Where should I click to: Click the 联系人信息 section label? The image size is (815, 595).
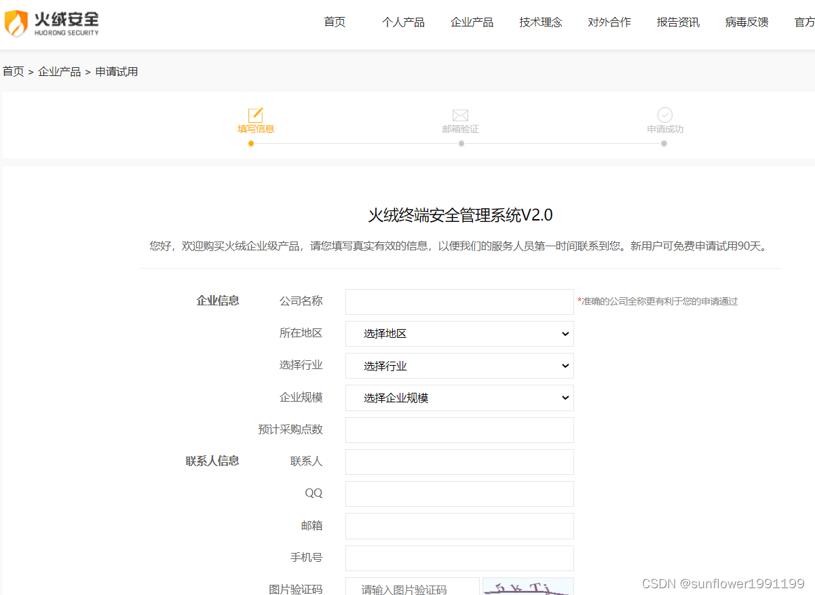(x=212, y=461)
